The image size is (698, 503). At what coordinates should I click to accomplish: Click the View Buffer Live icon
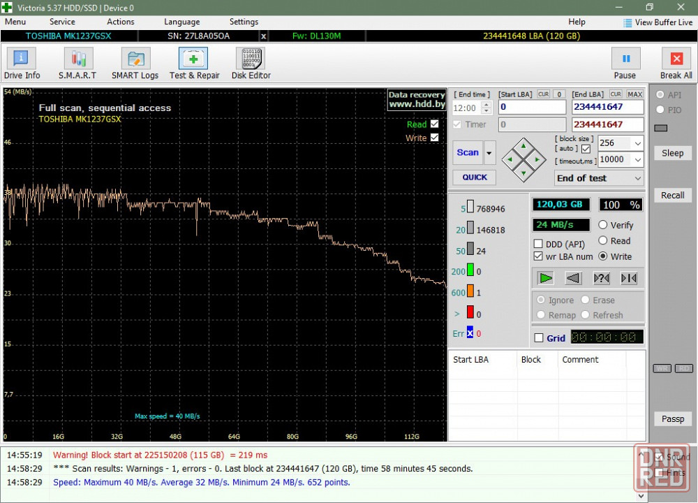[628, 23]
